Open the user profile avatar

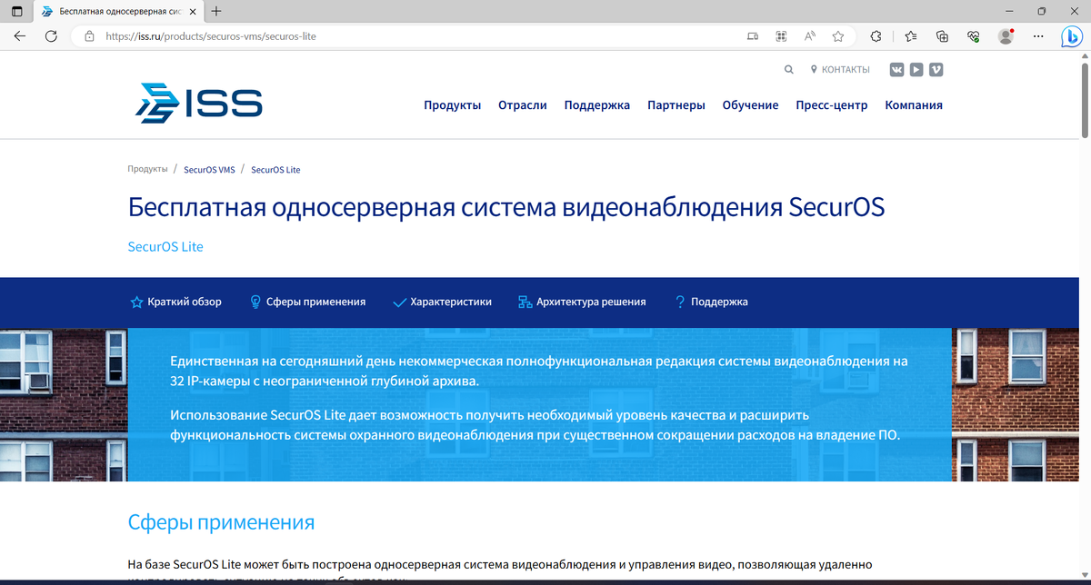point(1006,36)
